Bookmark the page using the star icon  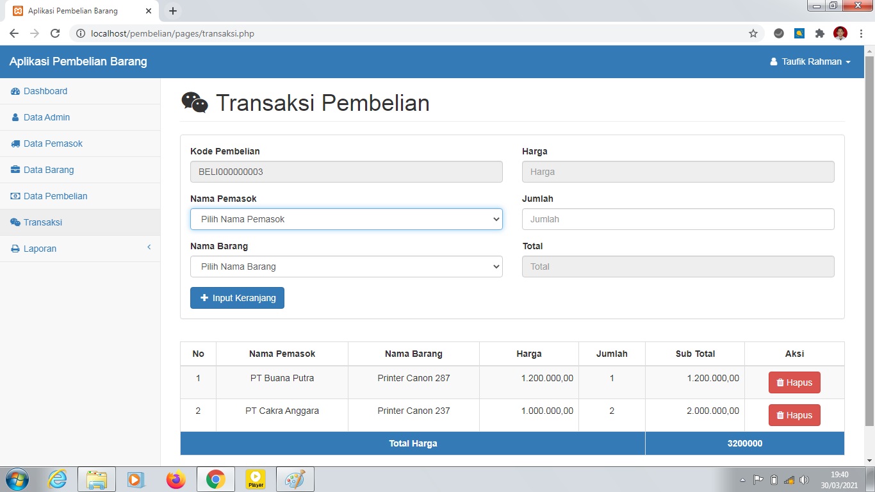[753, 33]
